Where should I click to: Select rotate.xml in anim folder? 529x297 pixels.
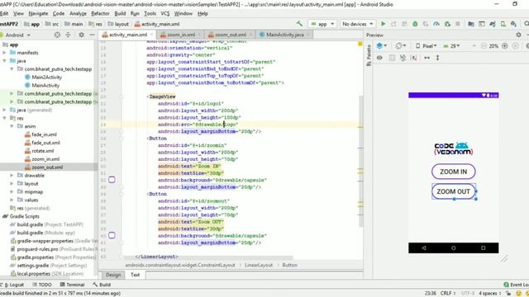(x=43, y=151)
